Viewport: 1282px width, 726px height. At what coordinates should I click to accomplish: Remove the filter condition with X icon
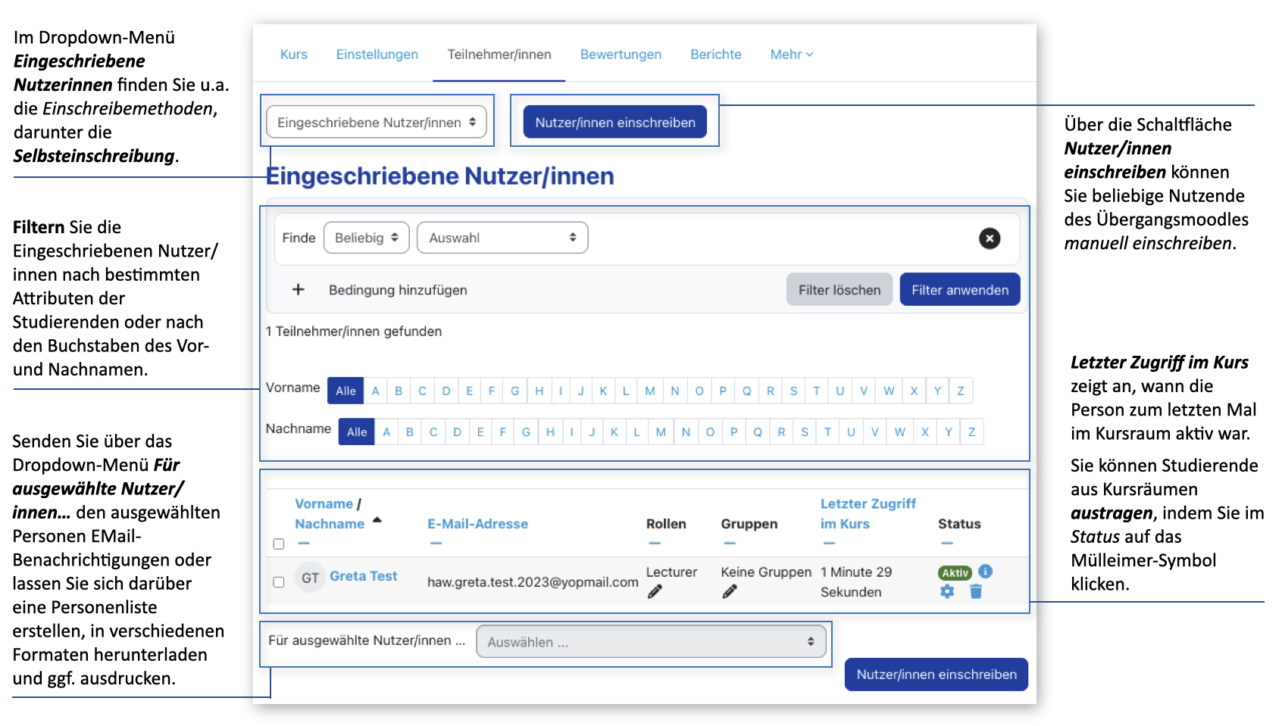[x=989, y=238]
